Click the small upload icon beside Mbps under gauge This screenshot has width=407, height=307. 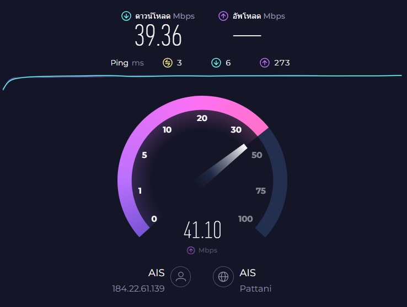(x=191, y=250)
